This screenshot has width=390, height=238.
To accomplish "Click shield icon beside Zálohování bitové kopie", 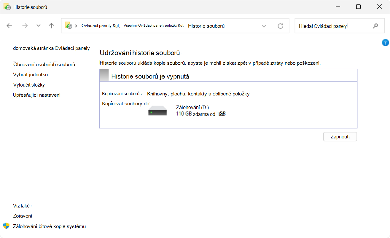I will tap(6, 226).
